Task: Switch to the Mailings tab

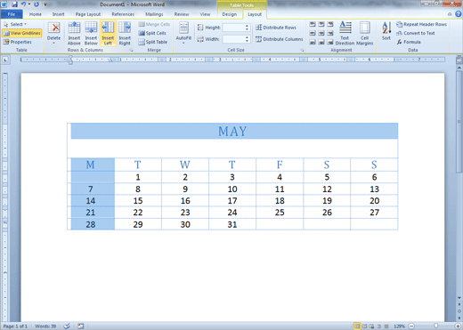Action: [x=154, y=14]
